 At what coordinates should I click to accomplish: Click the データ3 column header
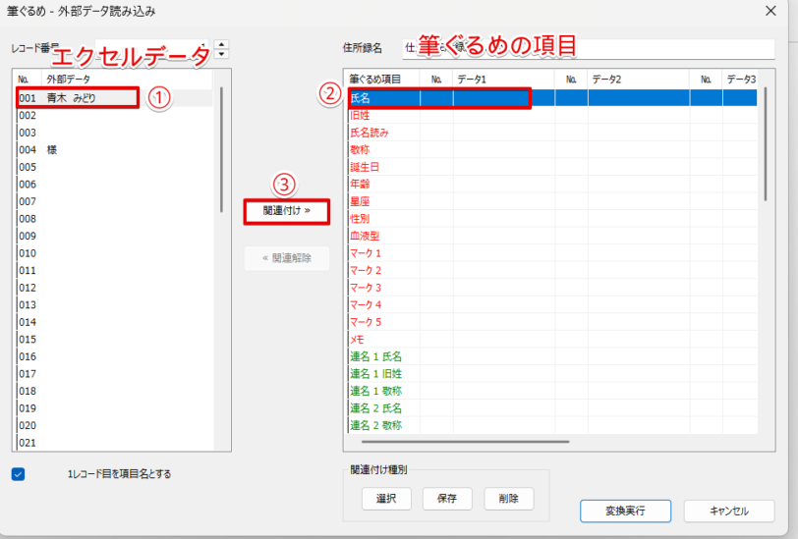tap(740, 80)
